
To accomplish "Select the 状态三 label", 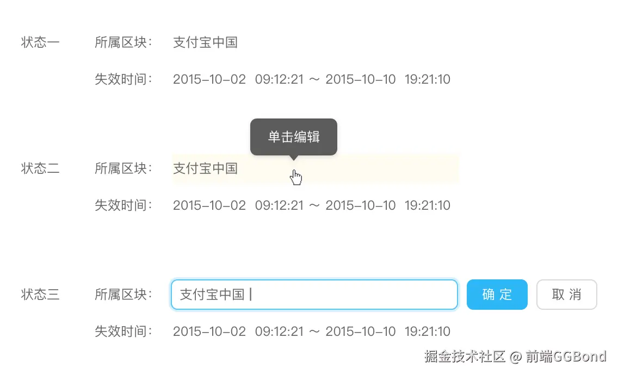I will (40, 295).
